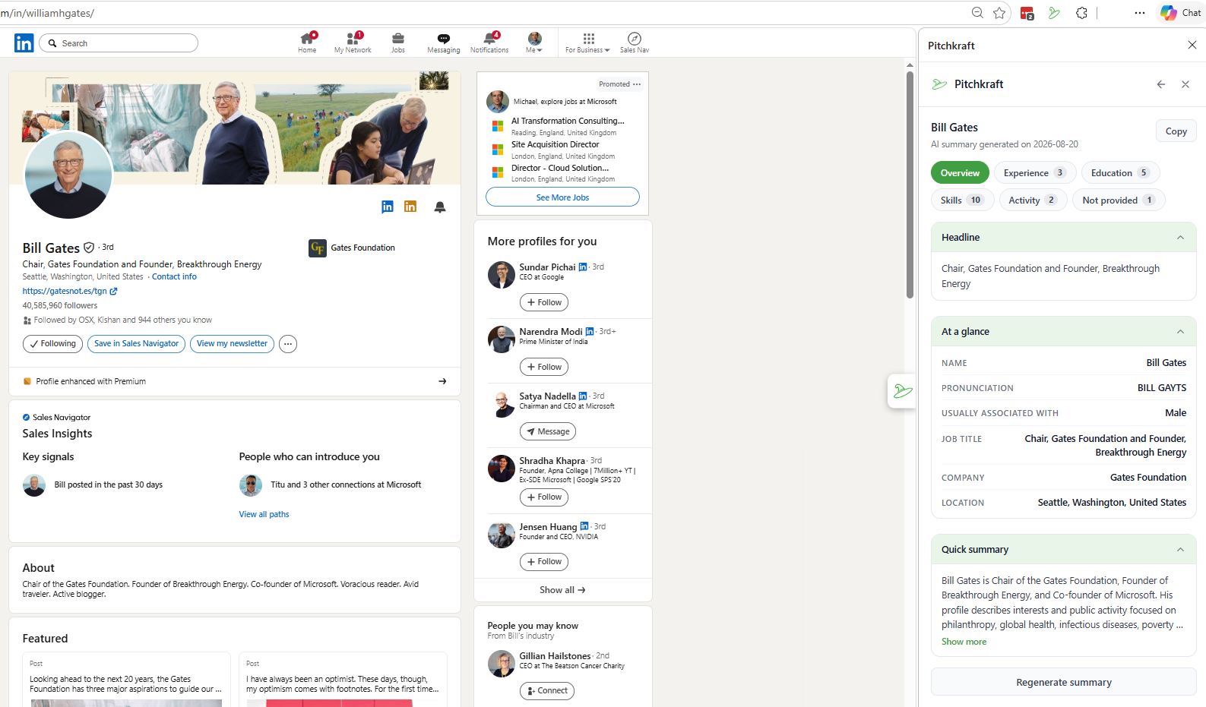Open the Premium profile enhanced arrow
The image size is (1206, 707).
[442, 381]
